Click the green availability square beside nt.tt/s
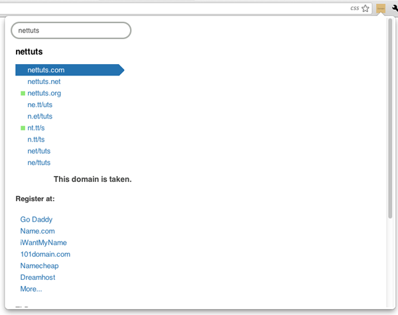This screenshot has height=315, width=398. [23, 128]
